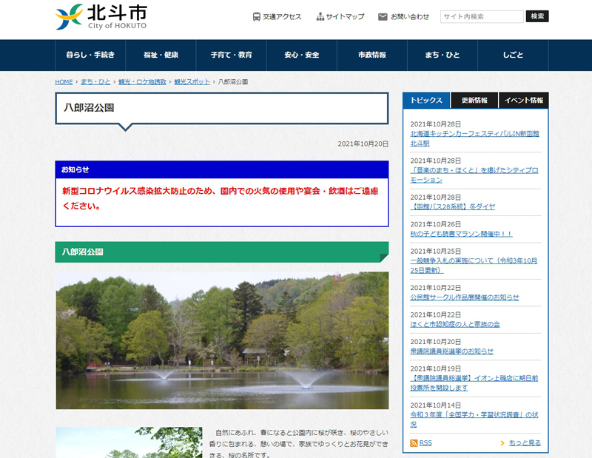The height and width of the screenshot is (458, 592).
Task: Open 北海道キッチンカーフェスティバル news link
Action: [x=474, y=138]
